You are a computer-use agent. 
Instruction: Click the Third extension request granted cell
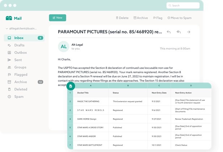coord(127,102)
